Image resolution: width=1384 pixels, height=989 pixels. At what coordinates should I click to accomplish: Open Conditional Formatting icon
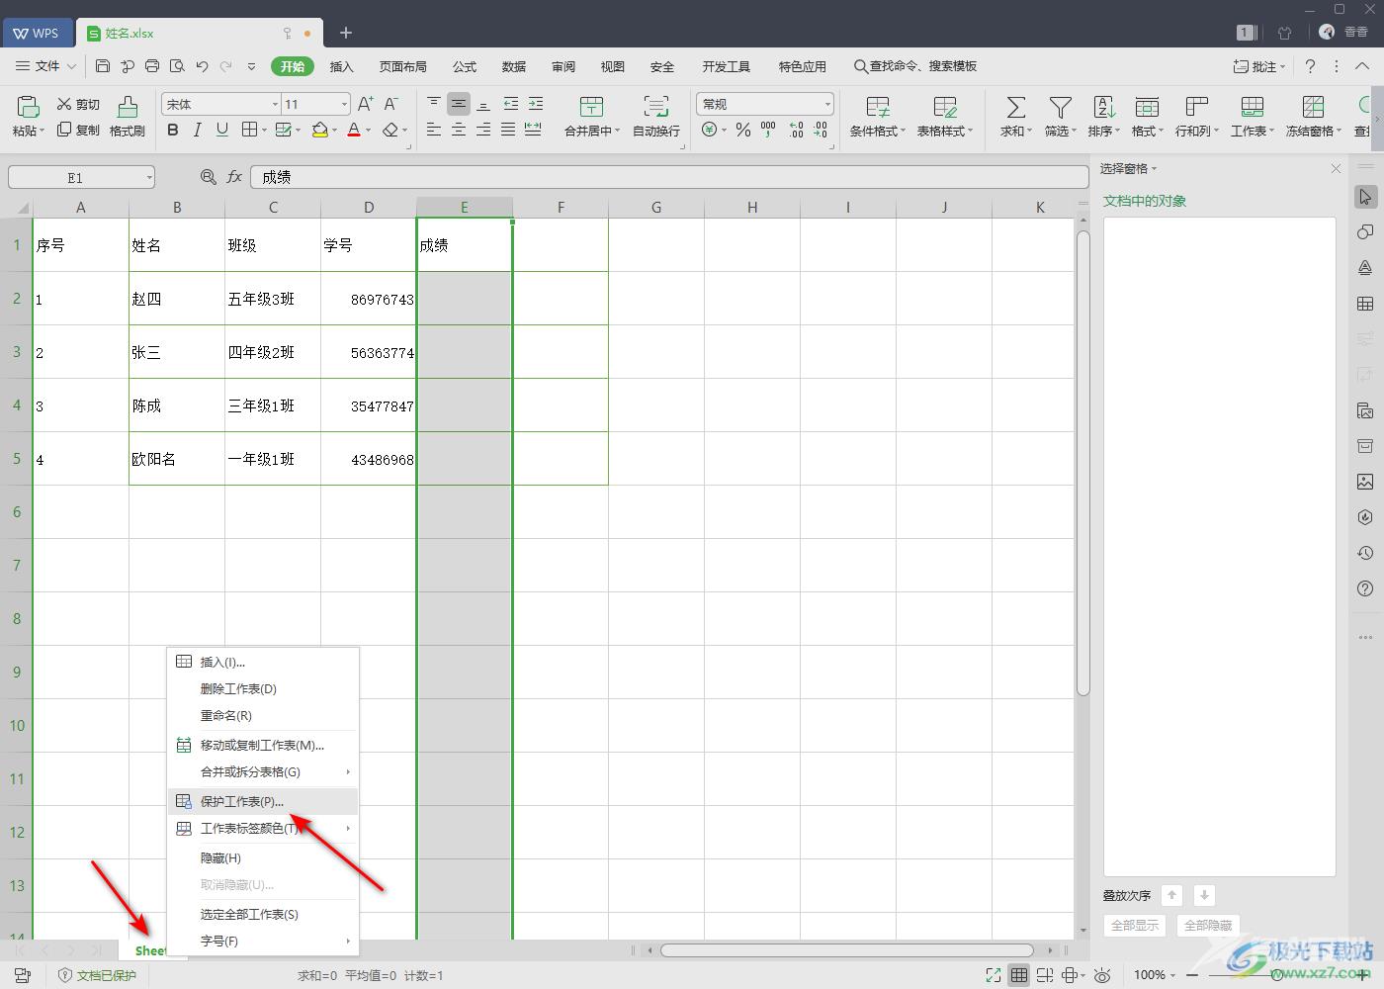[877, 106]
